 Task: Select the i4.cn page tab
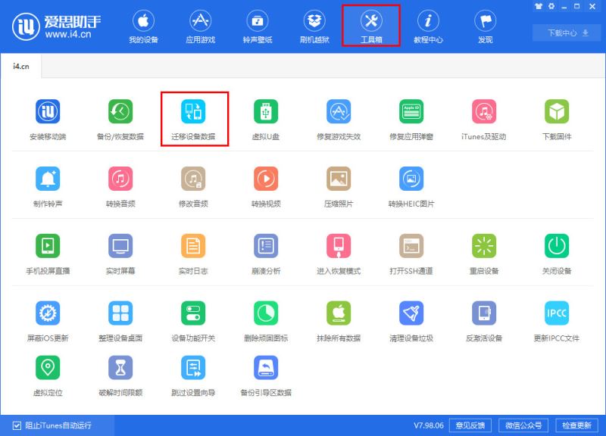21,67
